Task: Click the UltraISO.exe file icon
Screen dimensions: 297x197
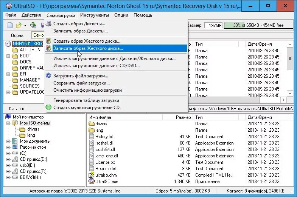Action: coord(92,181)
